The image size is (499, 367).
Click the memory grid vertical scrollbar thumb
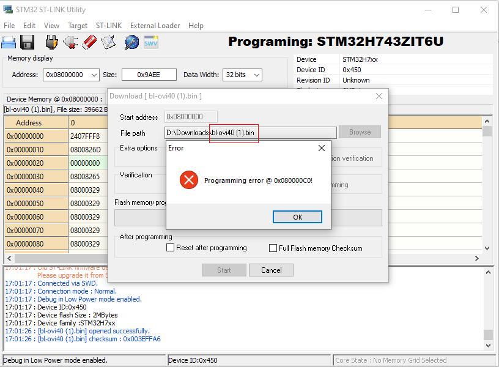coord(487,131)
